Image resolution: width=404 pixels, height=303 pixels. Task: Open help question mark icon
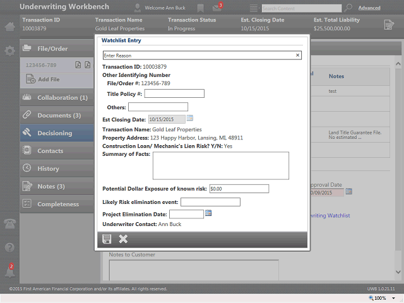(x=10, y=247)
